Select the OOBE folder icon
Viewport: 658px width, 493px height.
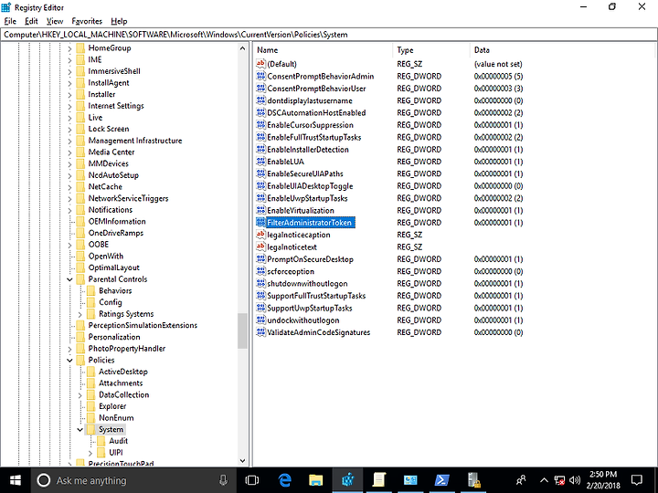tap(80, 245)
